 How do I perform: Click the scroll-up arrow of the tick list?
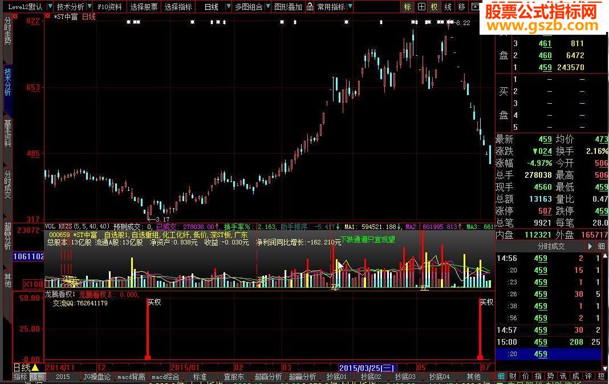(x=606, y=256)
